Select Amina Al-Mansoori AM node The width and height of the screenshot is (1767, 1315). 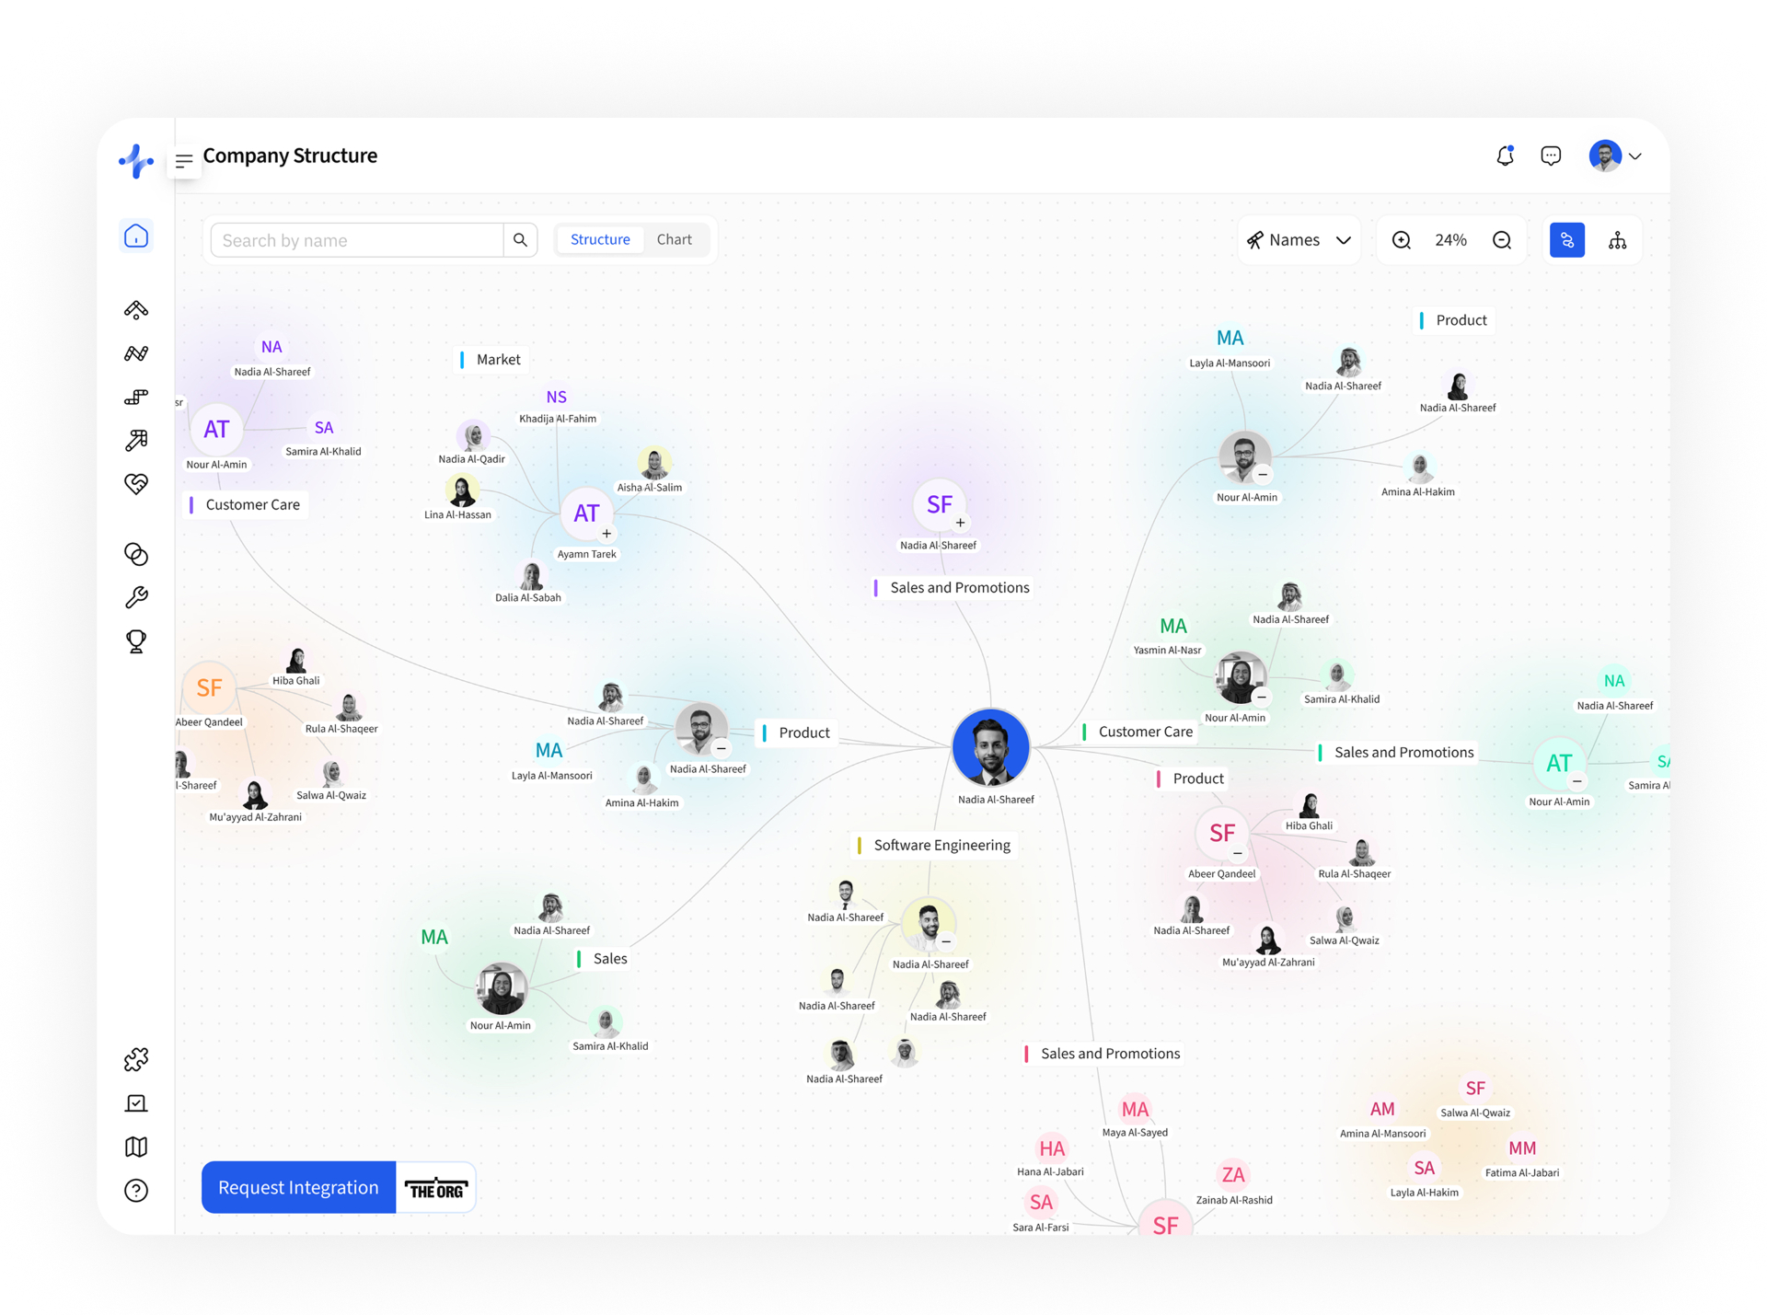point(1382,1110)
